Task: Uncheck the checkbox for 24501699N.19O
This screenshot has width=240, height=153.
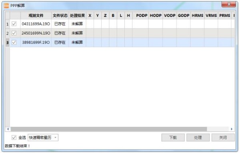Action: click(x=14, y=33)
